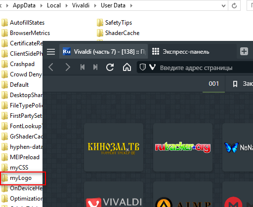Image resolution: width=253 pixels, height=207 pixels.
Task: Reload the page using the refresh icon
Action: click(x=110, y=67)
